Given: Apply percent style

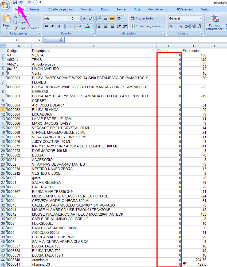Looking at the screenshot, I should click(x=181, y=26).
